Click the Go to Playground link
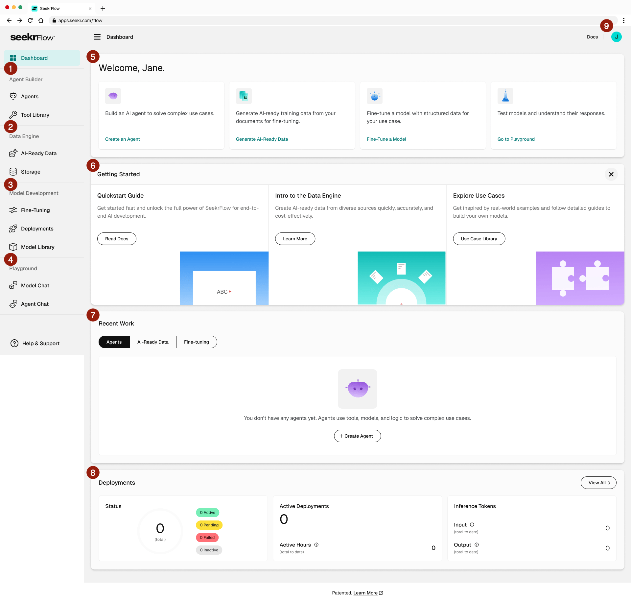631x603 pixels. [516, 139]
